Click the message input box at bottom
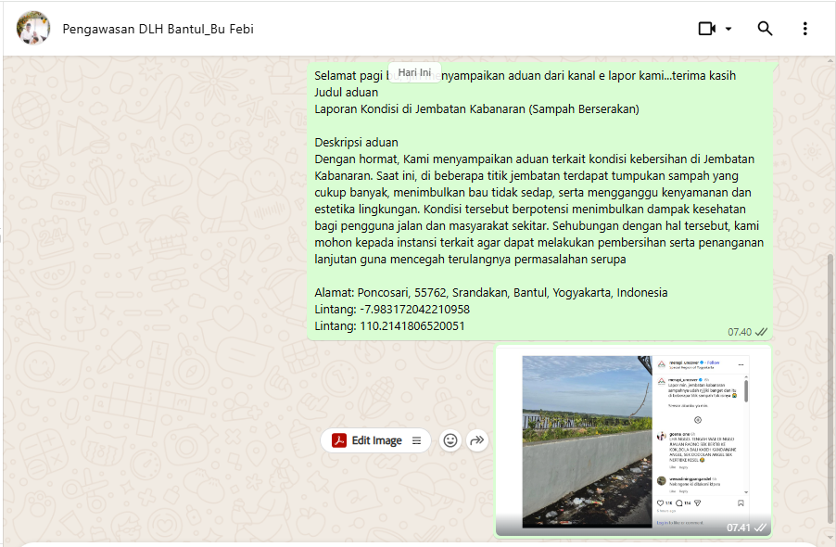Screen dimensions: 836x547 point(417,543)
